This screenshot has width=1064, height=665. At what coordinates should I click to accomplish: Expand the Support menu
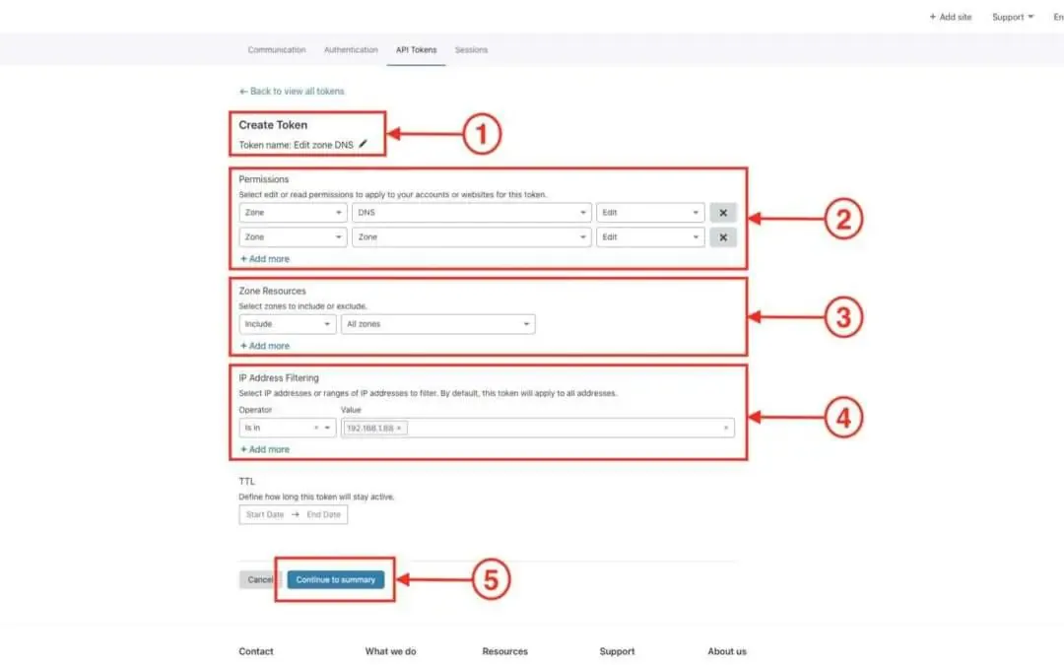pos(1012,17)
